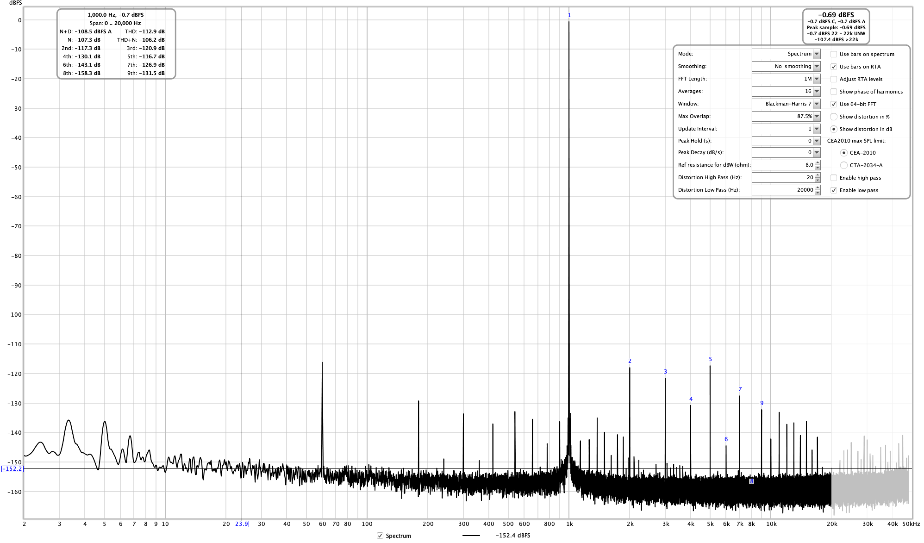Screen dimensions: 924x543
Task: Click the 6th harmonic marker
Action: [x=726, y=439]
